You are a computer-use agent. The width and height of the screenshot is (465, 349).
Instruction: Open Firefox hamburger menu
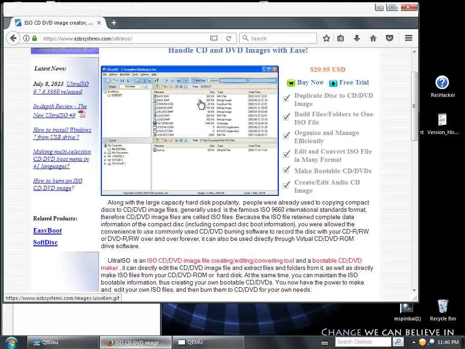(x=409, y=38)
